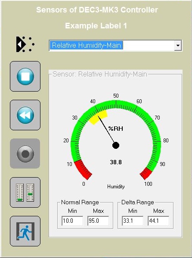Click the blue rewind button icon
This screenshot has height=258, width=192.
coord(25,115)
